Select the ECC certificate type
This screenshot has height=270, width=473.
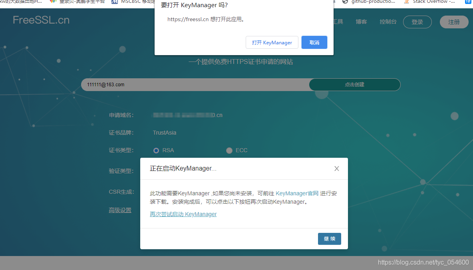tap(229, 150)
